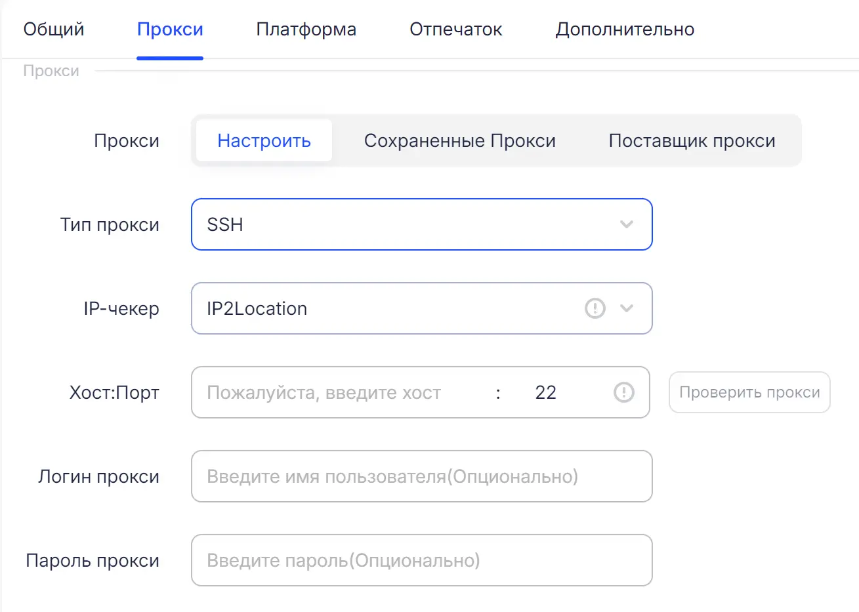Click the info icon in Хост:Порт field
The width and height of the screenshot is (859, 612).
pos(623,392)
